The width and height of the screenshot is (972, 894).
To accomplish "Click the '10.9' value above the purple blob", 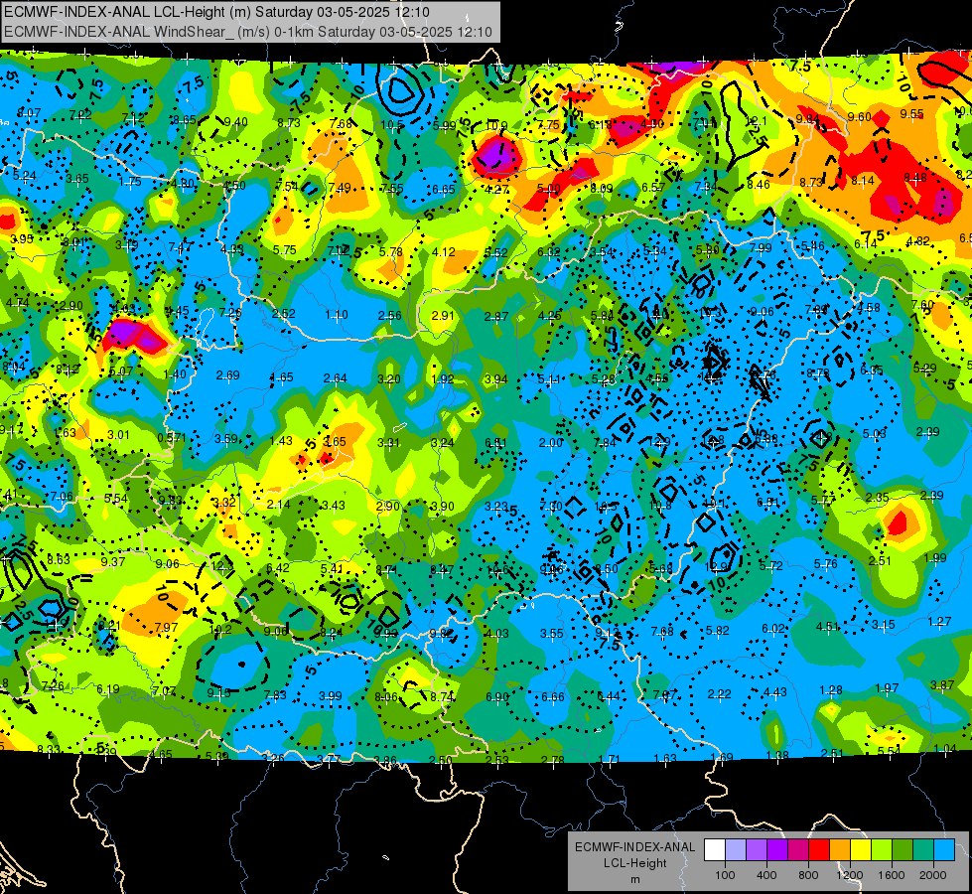I will pyautogui.click(x=495, y=126).
